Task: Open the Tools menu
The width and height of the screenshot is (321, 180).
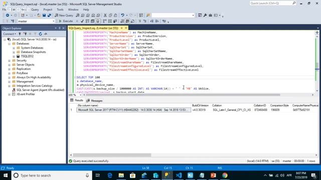Action: [x=60, y=9]
